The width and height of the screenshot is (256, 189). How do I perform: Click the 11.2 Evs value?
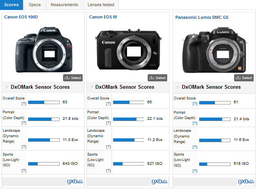click(155, 140)
